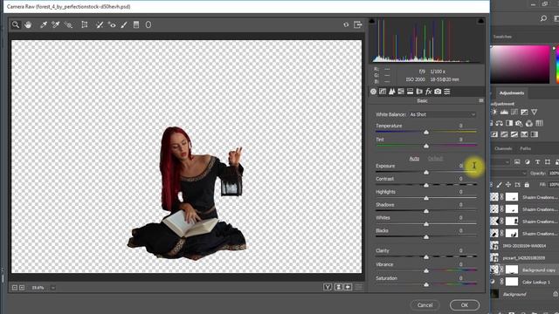This screenshot has width=559, height=314.
Task: Select the Hand tool in Camera Raw
Action: 28,24
